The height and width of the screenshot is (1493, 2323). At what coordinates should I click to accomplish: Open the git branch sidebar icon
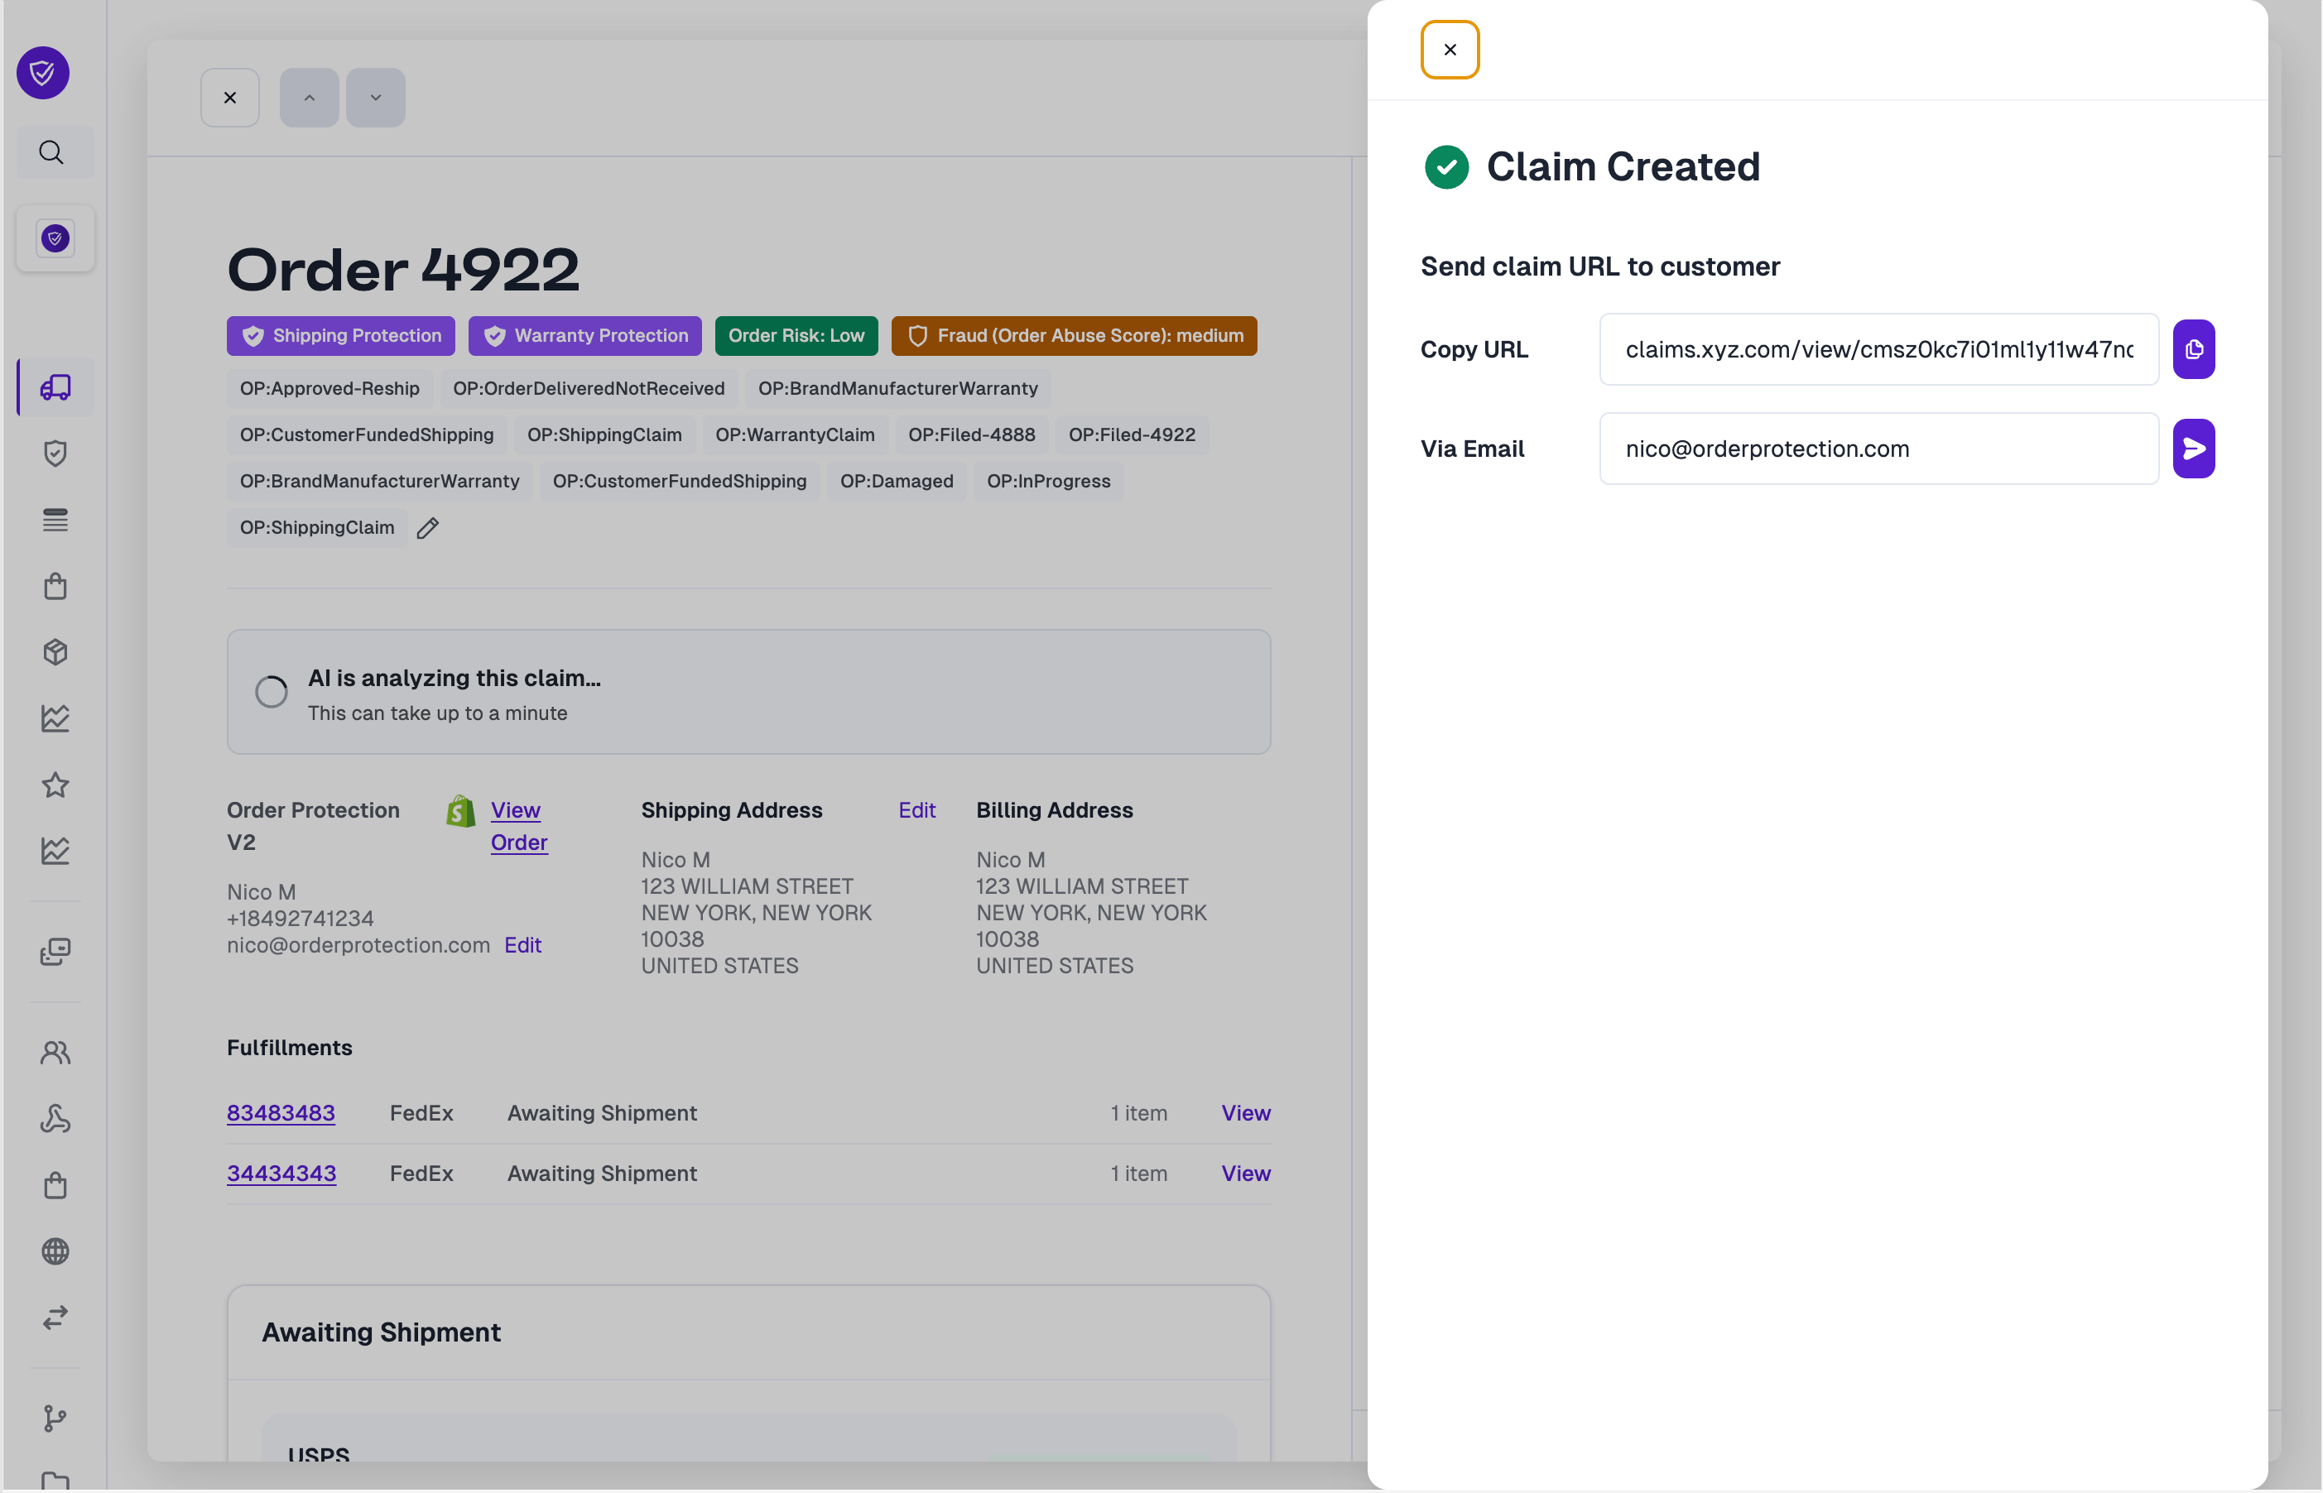click(x=55, y=1419)
